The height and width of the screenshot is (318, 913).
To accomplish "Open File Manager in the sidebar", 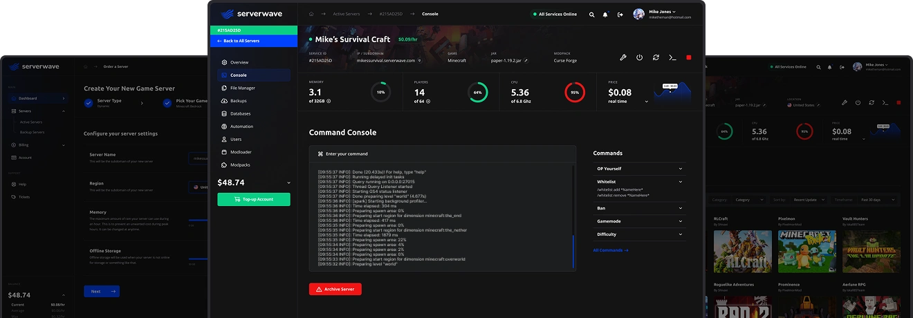I will click(242, 88).
